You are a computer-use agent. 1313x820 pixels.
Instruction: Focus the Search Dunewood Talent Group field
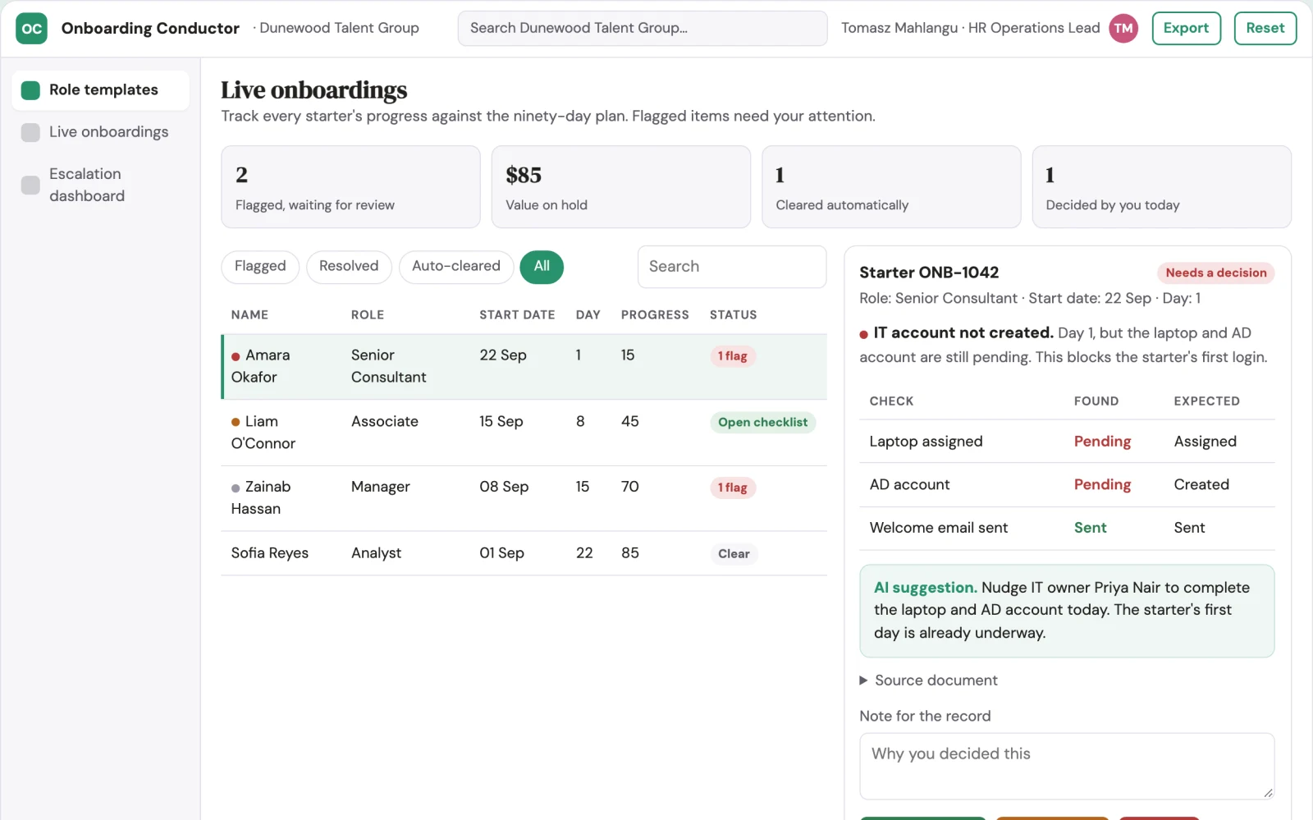tap(643, 28)
